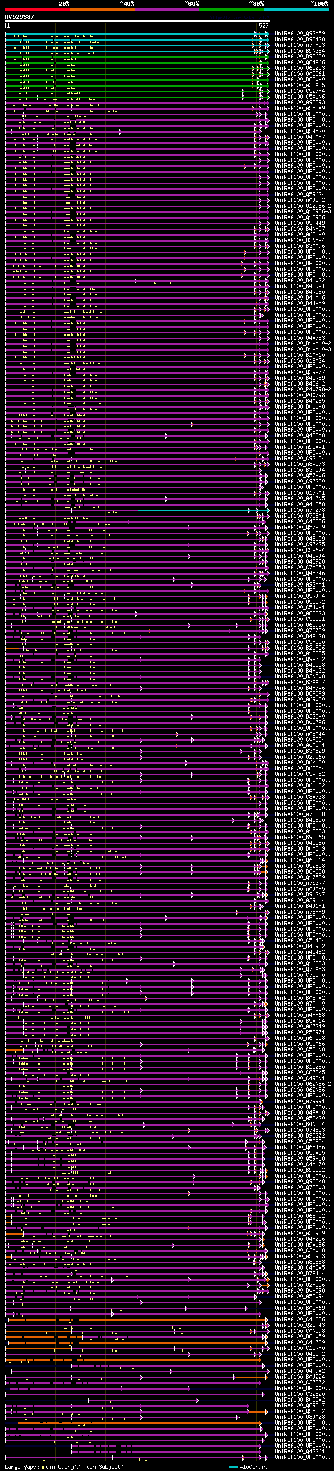Click the UniRef100_C9ZSC0 label
The image size is (334, 1471).
[x=300, y=482]
